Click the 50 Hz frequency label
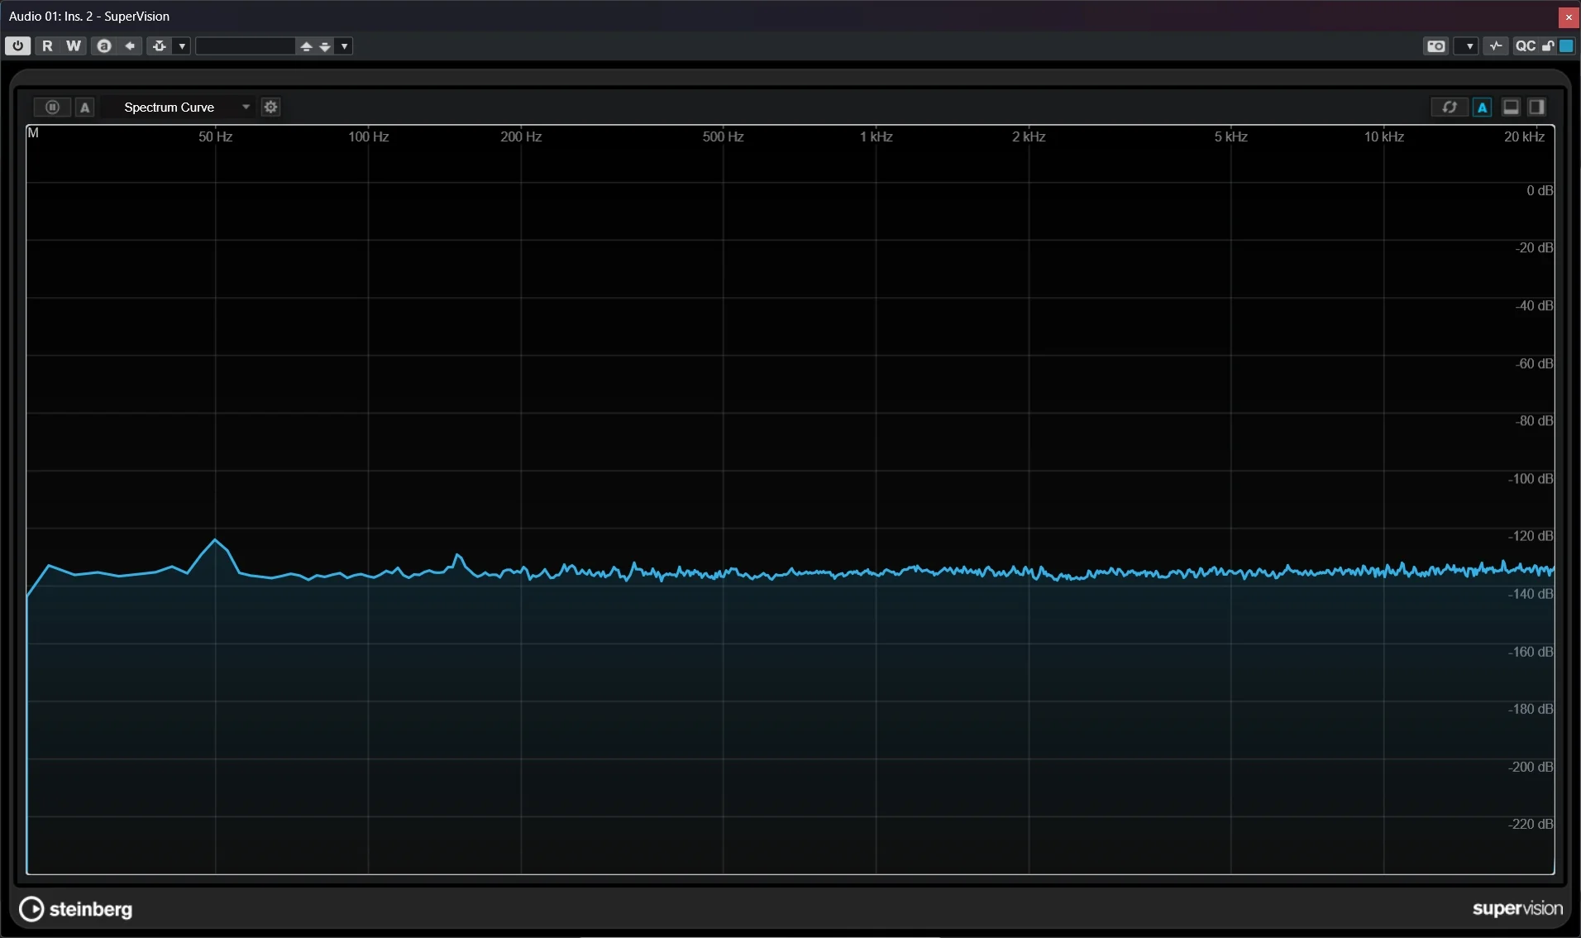This screenshot has height=938, width=1581. click(215, 136)
